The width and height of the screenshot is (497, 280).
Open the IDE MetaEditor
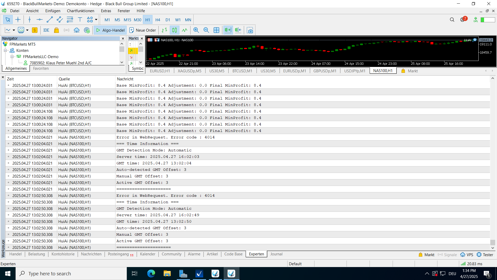click(46, 30)
